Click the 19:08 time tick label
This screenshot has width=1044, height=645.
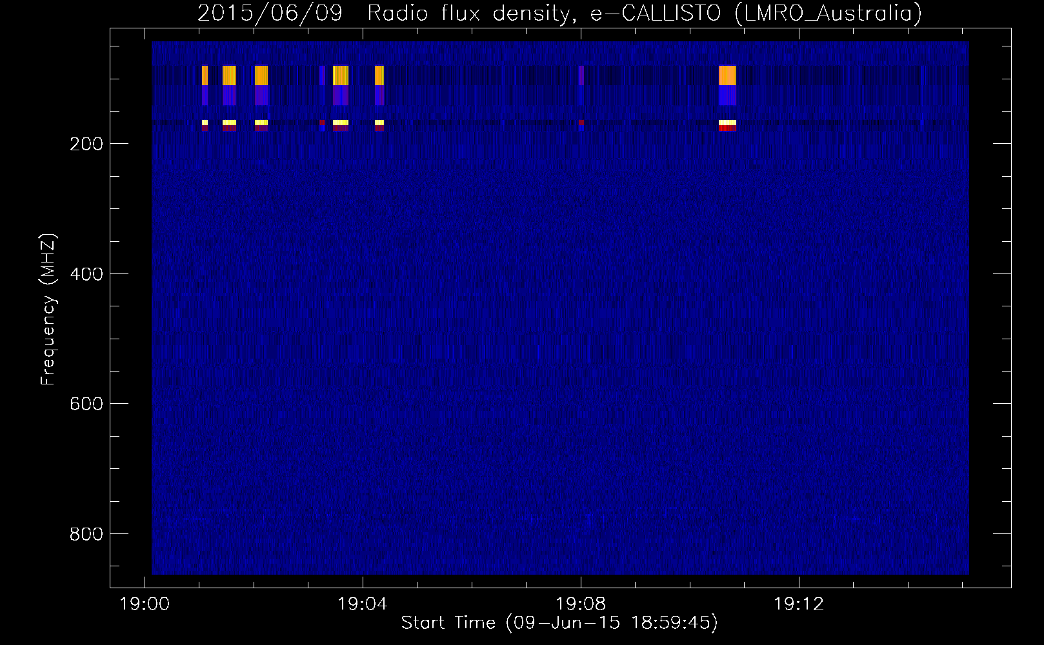(x=581, y=604)
